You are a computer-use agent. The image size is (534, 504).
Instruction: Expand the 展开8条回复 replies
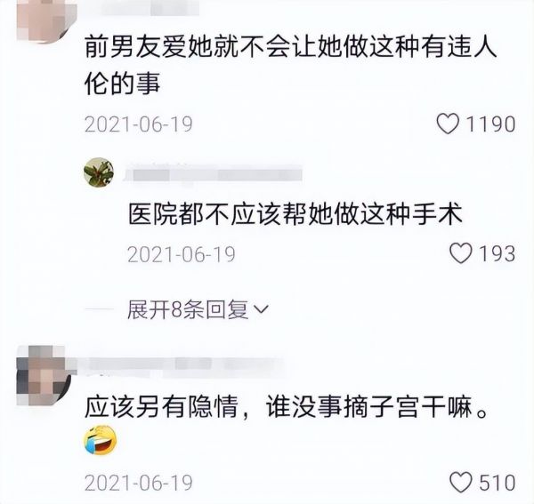coord(198,310)
